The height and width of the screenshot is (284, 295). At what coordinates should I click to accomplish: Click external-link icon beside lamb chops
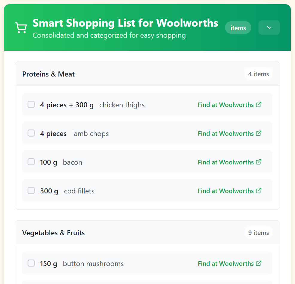pos(259,133)
